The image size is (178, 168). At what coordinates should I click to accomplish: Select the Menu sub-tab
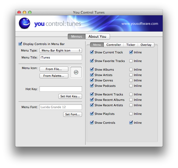click(x=97, y=45)
